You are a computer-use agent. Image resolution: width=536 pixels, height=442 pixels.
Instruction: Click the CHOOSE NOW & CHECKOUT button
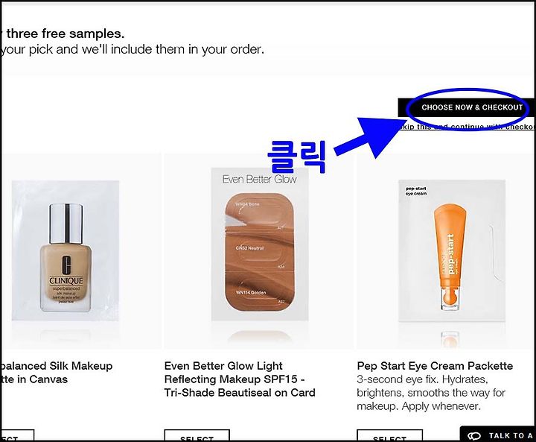pos(466,107)
